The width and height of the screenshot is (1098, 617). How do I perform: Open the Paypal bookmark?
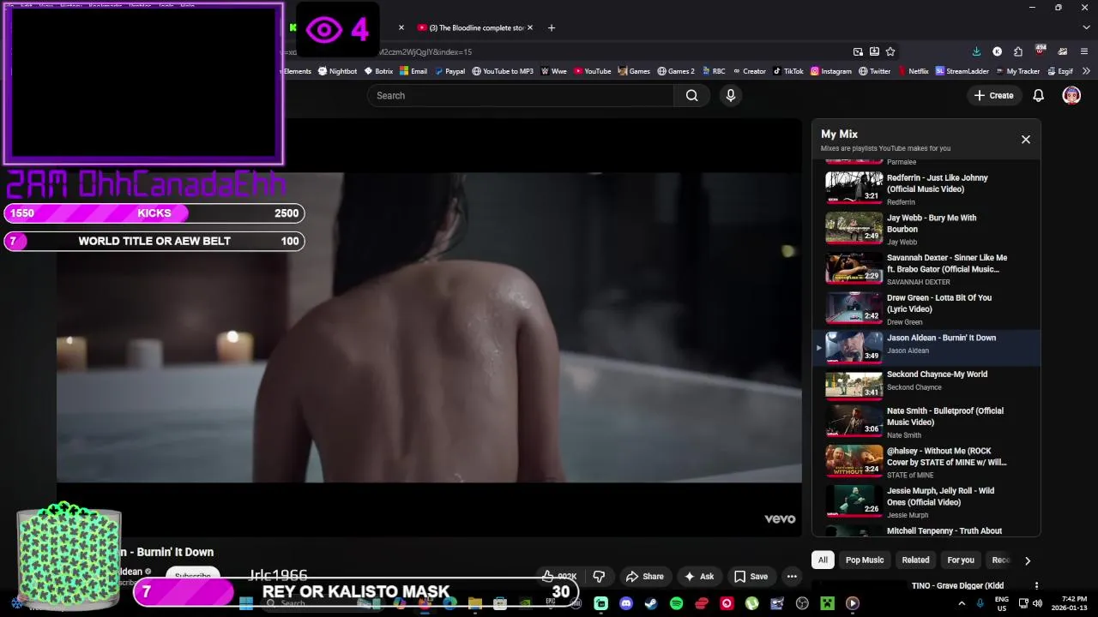click(449, 71)
